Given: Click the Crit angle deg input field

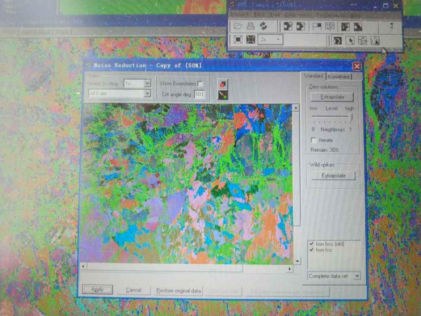Looking at the screenshot, I should pos(200,94).
